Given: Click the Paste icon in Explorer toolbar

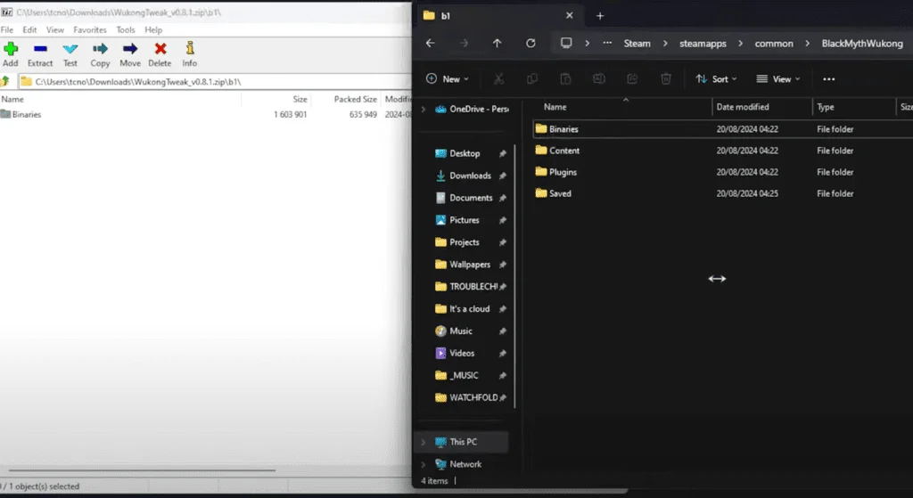Looking at the screenshot, I should (564, 78).
